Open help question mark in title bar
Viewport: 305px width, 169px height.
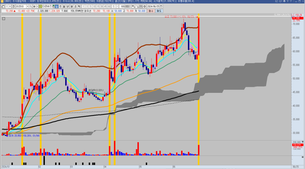tap(291, 1)
